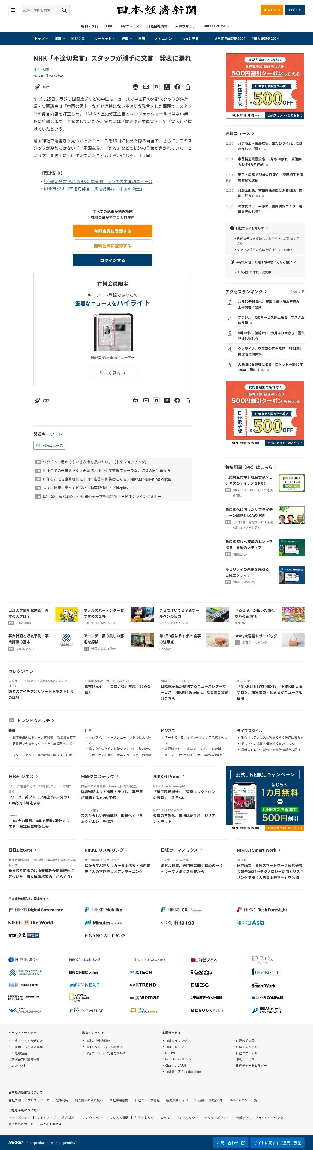This screenshot has height=1150, width=313.
Task: Share to note via icon below article date
Action: click(156, 87)
